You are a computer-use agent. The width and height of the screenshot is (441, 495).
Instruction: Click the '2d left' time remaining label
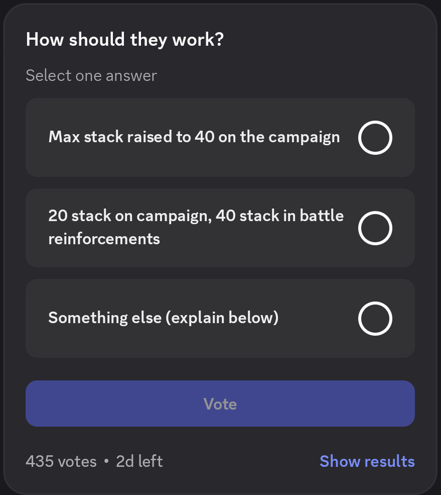(x=139, y=461)
